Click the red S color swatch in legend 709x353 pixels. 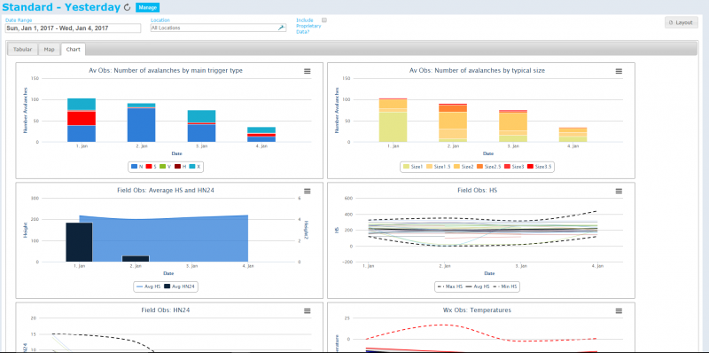click(x=149, y=167)
